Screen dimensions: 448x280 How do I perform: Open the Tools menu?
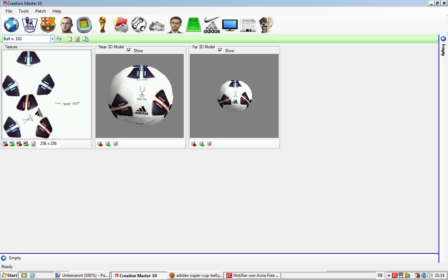click(23, 11)
